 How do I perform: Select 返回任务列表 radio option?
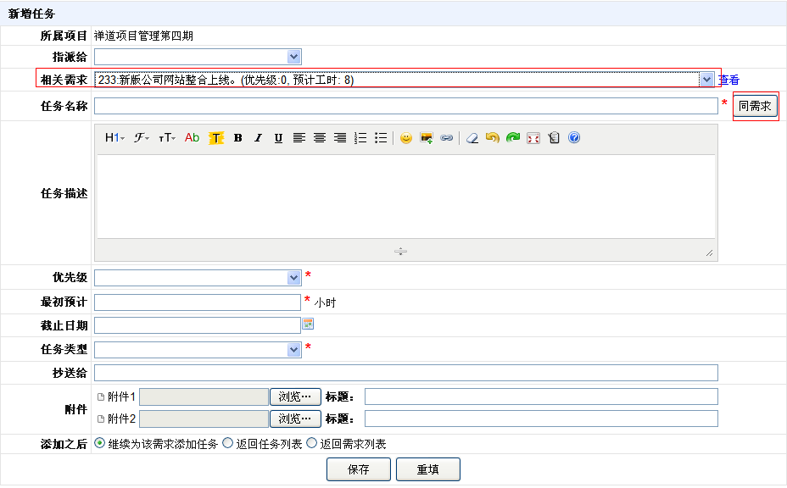[227, 443]
